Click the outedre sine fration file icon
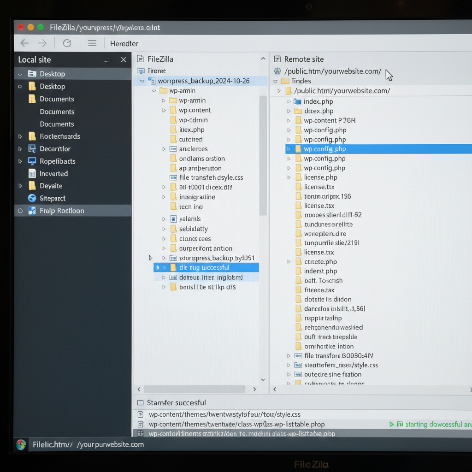The width and height of the screenshot is (472, 472). click(x=298, y=374)
